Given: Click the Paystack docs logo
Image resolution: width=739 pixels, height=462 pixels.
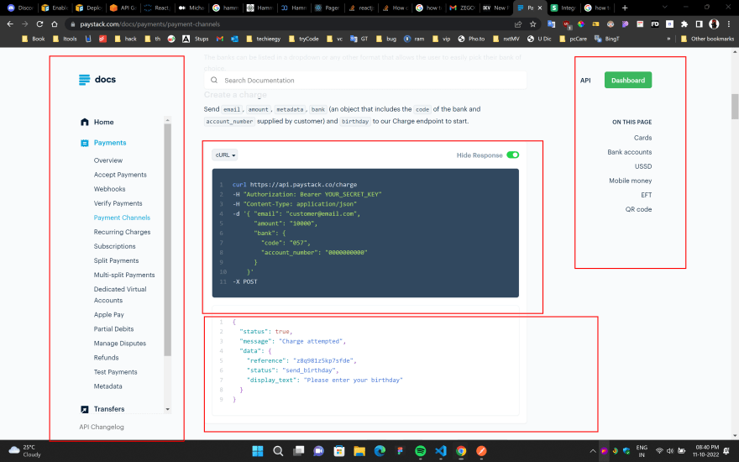Looking at the screenshot, I should click(x=97, y=80).
